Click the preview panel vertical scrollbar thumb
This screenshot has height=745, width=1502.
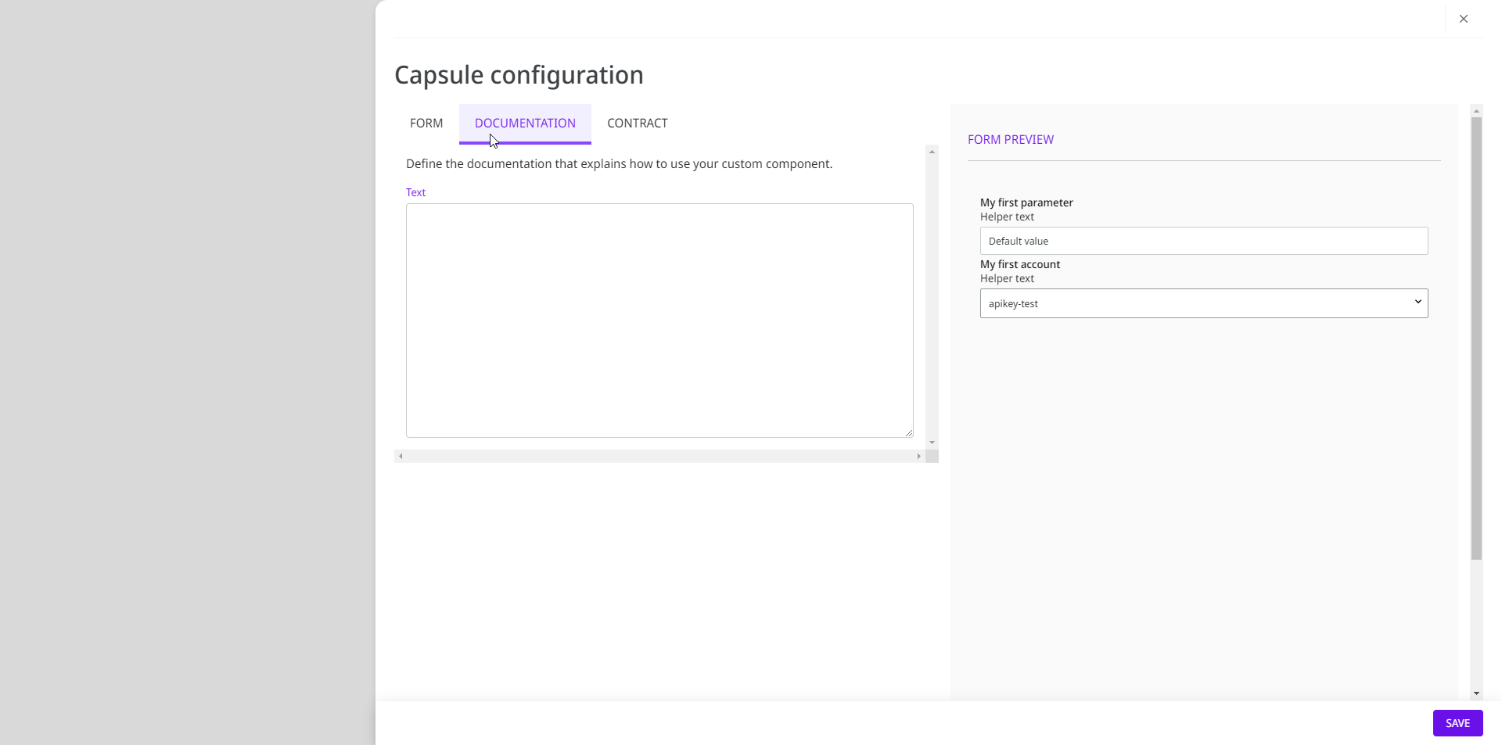pos(1476,338)
